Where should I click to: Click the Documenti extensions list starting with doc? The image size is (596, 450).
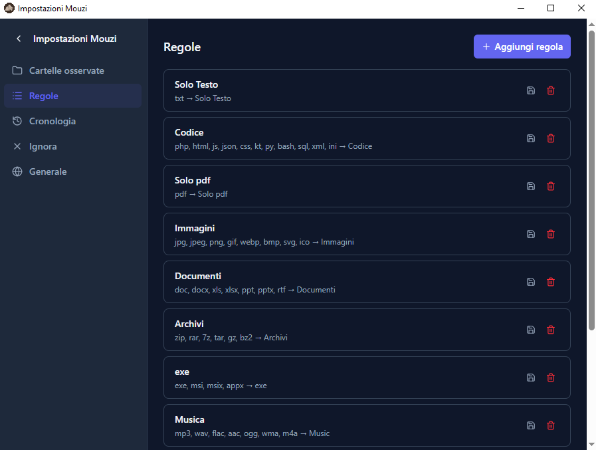254,290
